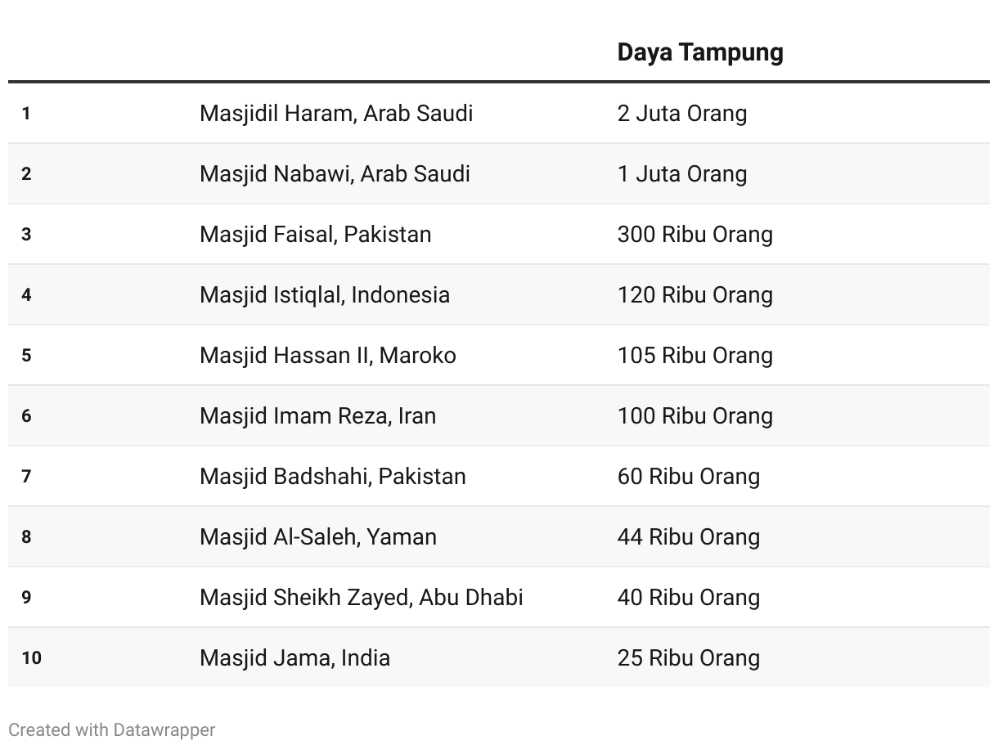Click the Masjid Al-Saleh, Yaman entry

318,536
